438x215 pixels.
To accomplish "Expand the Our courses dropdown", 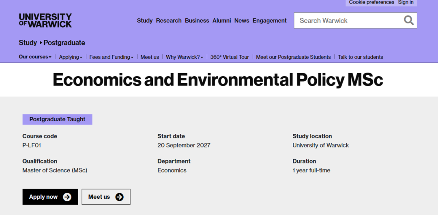I will [x=35, y=57].
